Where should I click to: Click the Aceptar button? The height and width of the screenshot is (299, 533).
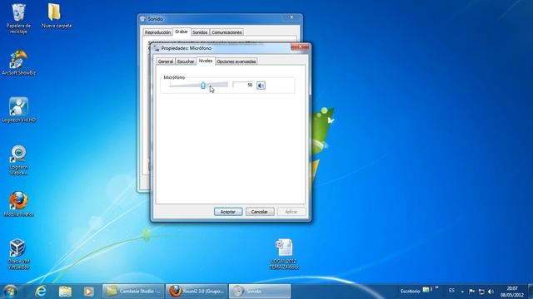(x=228, y=212)
